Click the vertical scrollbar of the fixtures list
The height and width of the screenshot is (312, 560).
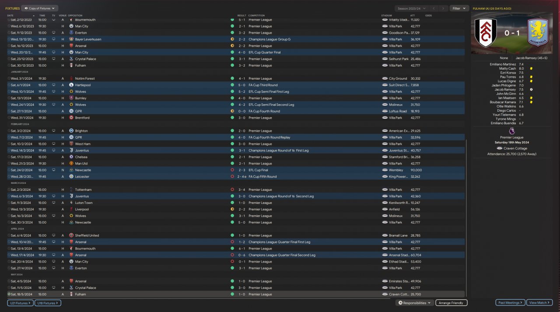pos(466,218)
